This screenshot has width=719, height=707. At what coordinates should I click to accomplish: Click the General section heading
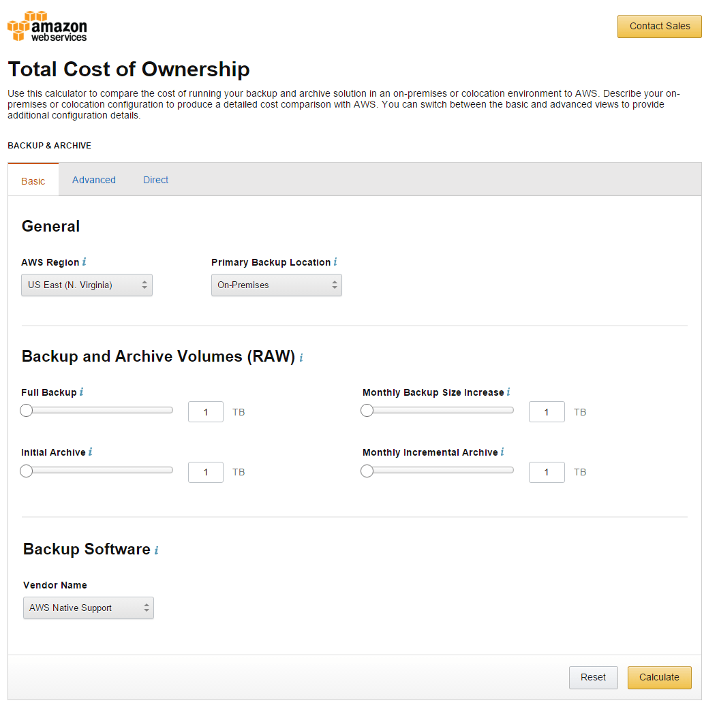coord(51,226)
